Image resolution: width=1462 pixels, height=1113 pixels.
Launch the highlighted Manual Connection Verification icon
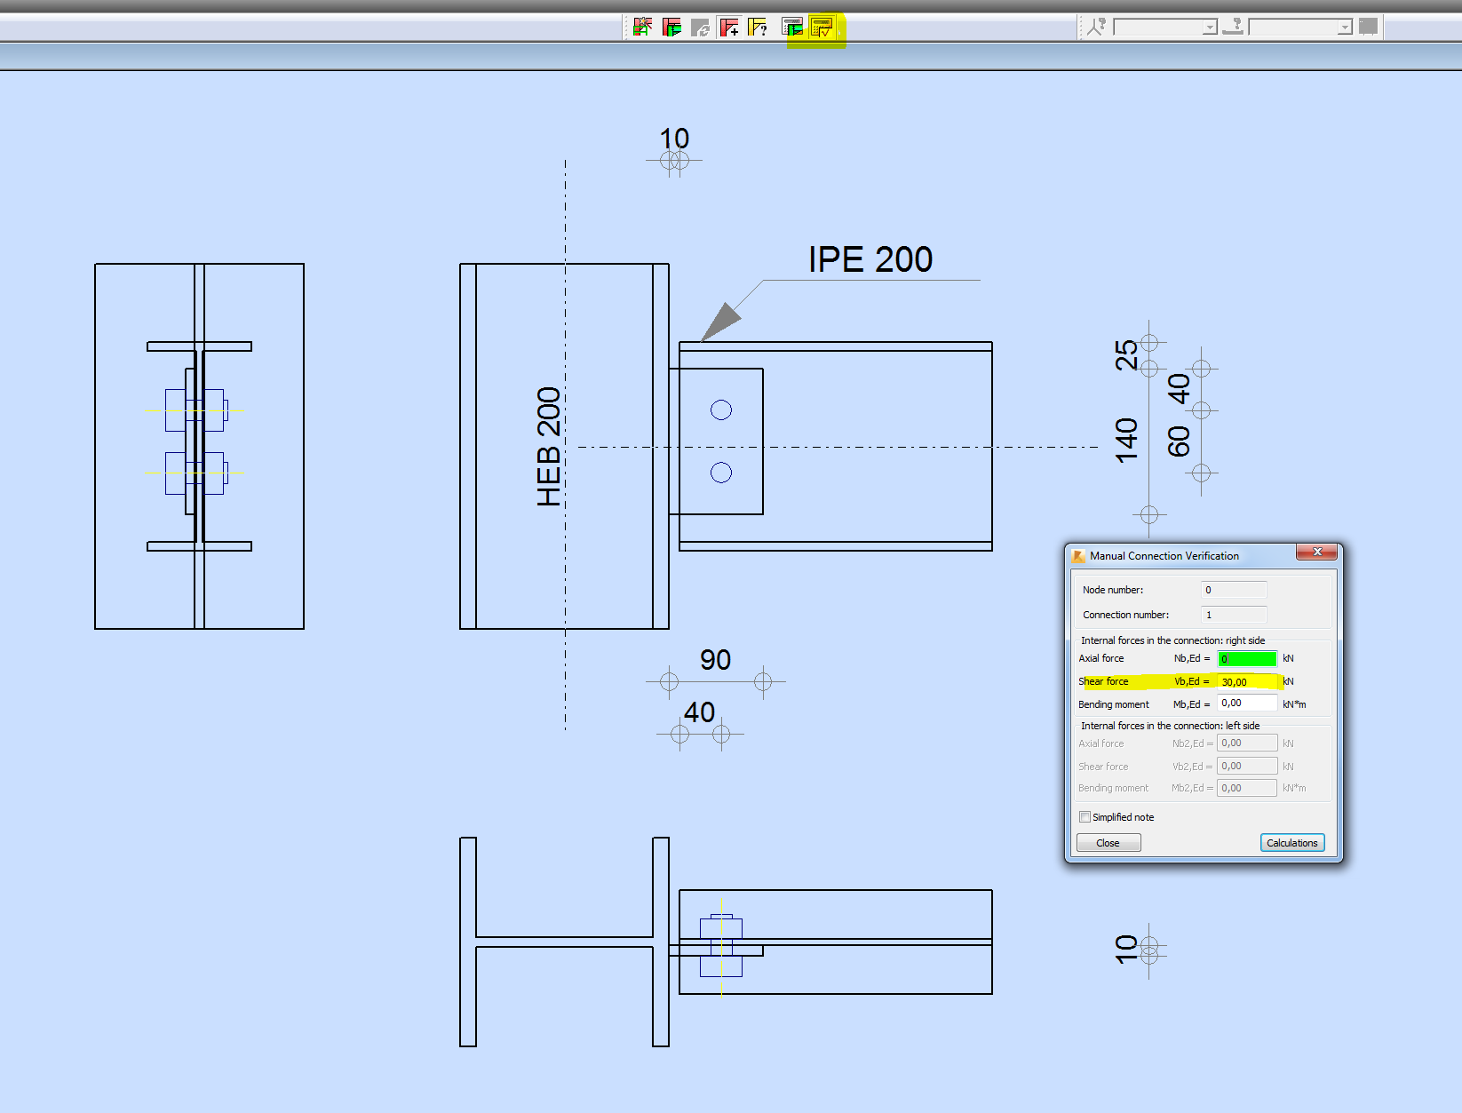coord(822,27)
